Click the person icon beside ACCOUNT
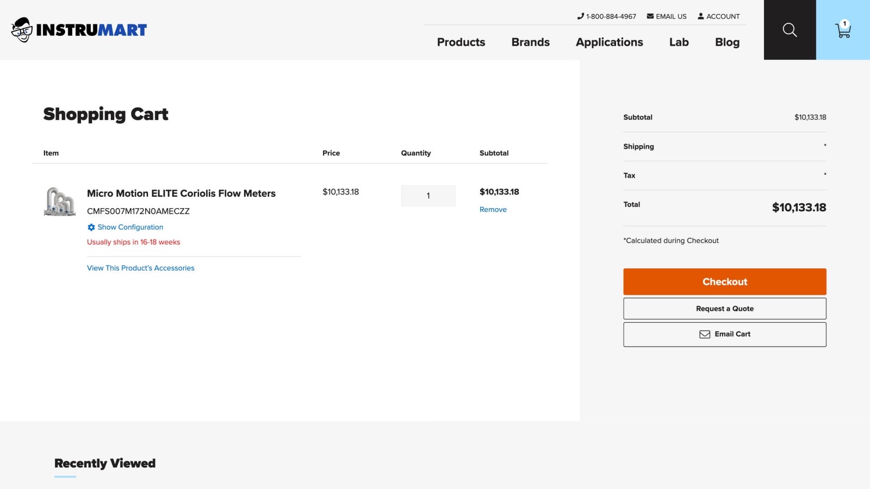The width and height of the screenshot is (870, 489). coord(701,16)
